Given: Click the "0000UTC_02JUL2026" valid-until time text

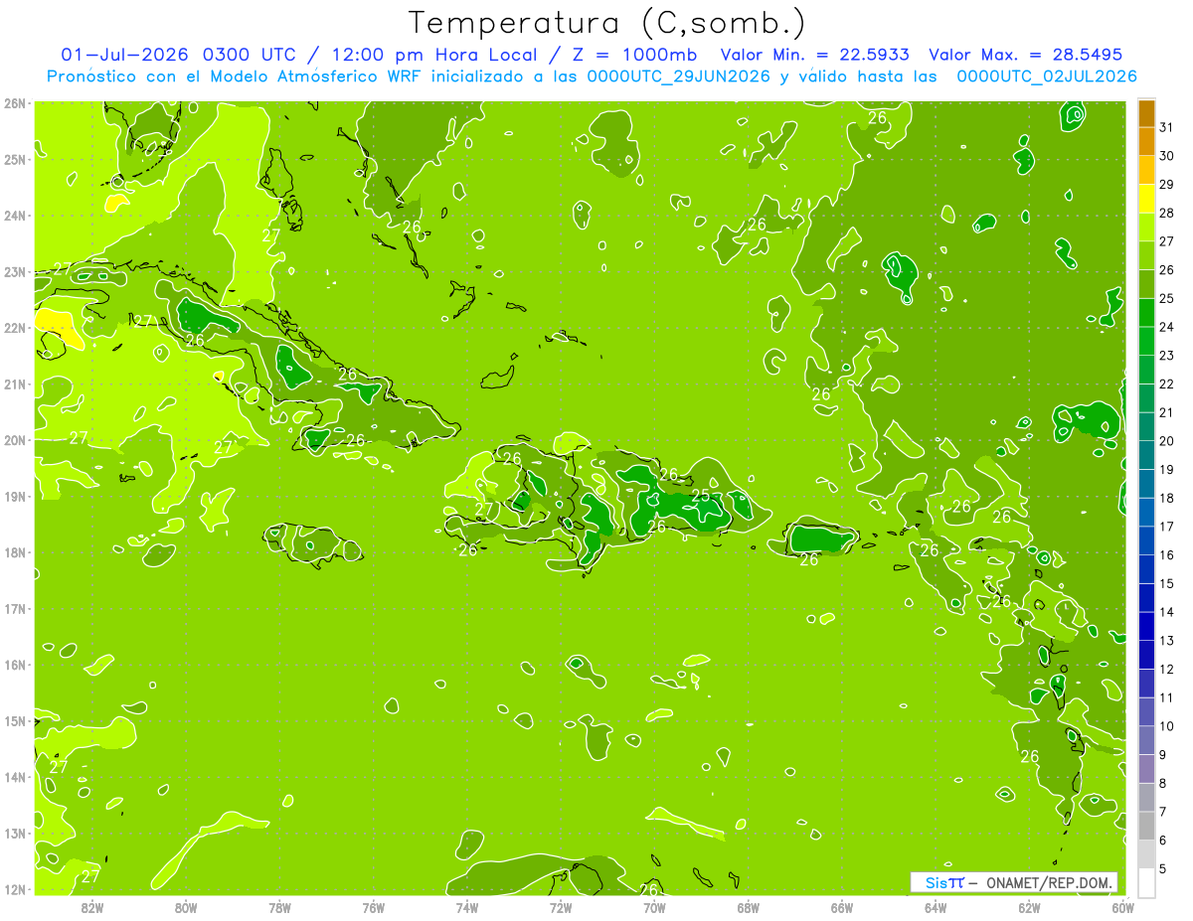Looking at the screenshot, I should (1047, 76).
